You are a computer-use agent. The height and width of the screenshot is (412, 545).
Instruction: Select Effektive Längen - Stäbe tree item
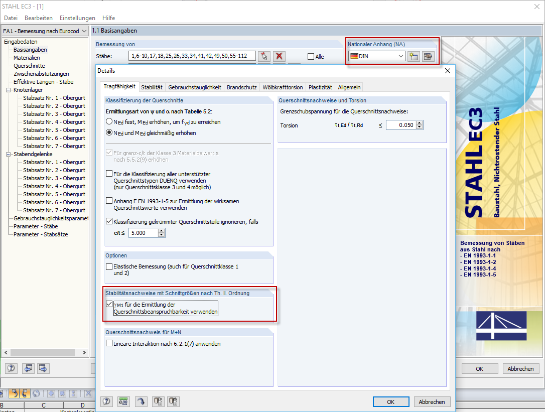pyautogui.click(x=44, y=82)
